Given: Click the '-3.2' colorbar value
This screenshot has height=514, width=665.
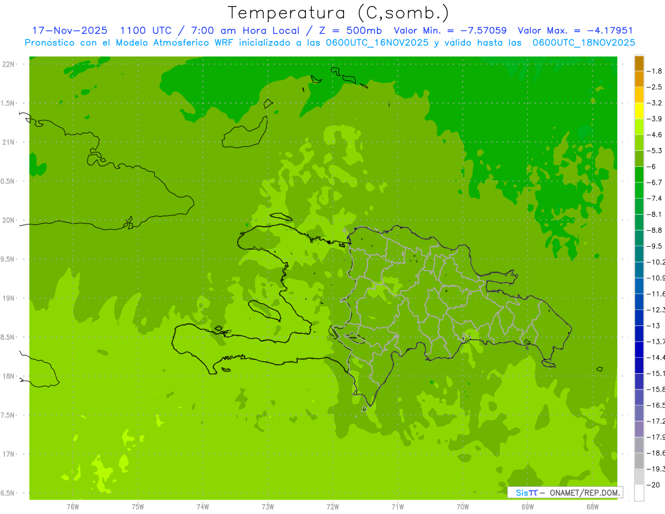Looking at the screenshot, I should 654,103.
